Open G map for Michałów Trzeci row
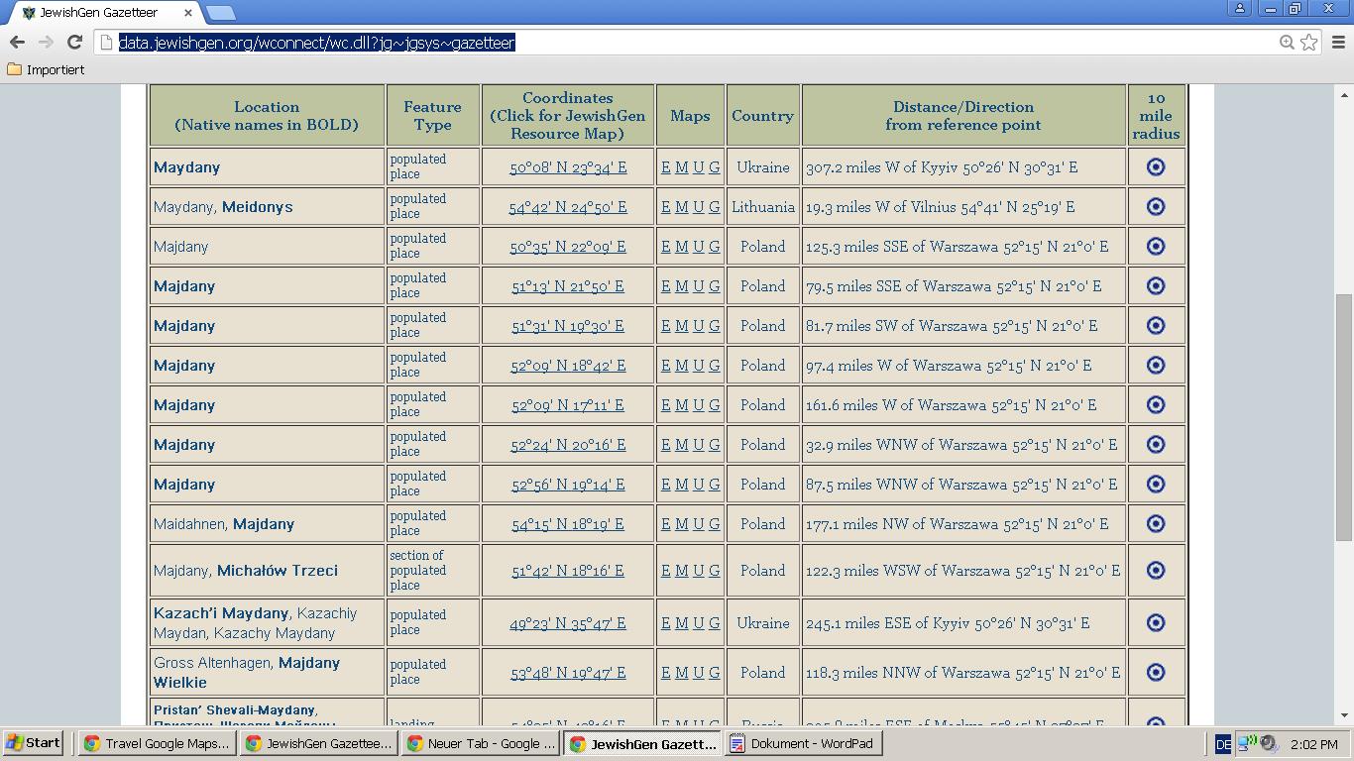The height and width of the screenshot is (761, 1354). (714, 571)
